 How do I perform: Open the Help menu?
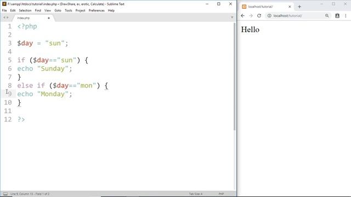click(x=111, y=10)
